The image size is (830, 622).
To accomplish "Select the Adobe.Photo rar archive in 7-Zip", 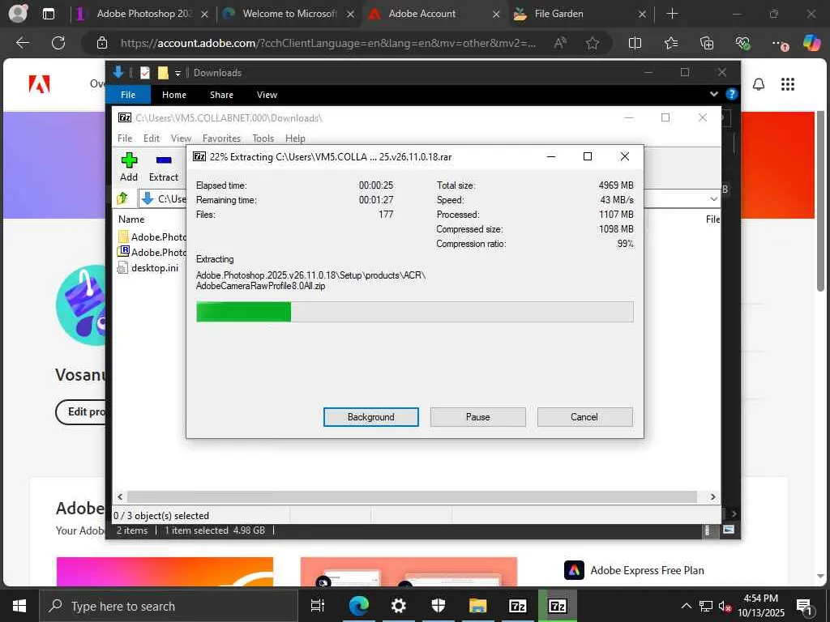I will (x=152, y=252).
